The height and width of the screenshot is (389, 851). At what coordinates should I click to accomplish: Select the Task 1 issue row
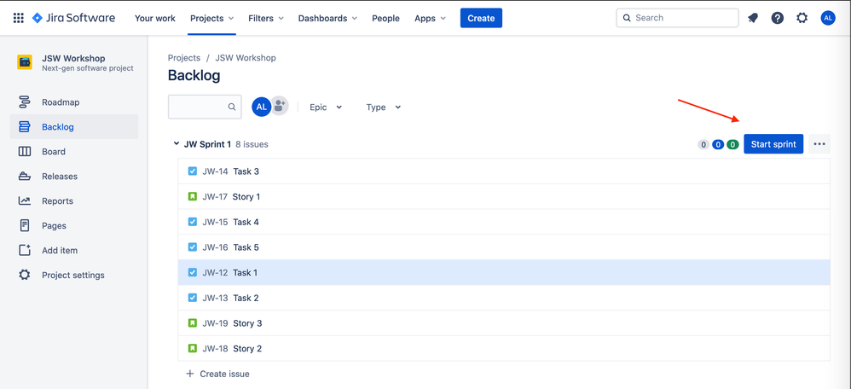coord(504,273)
